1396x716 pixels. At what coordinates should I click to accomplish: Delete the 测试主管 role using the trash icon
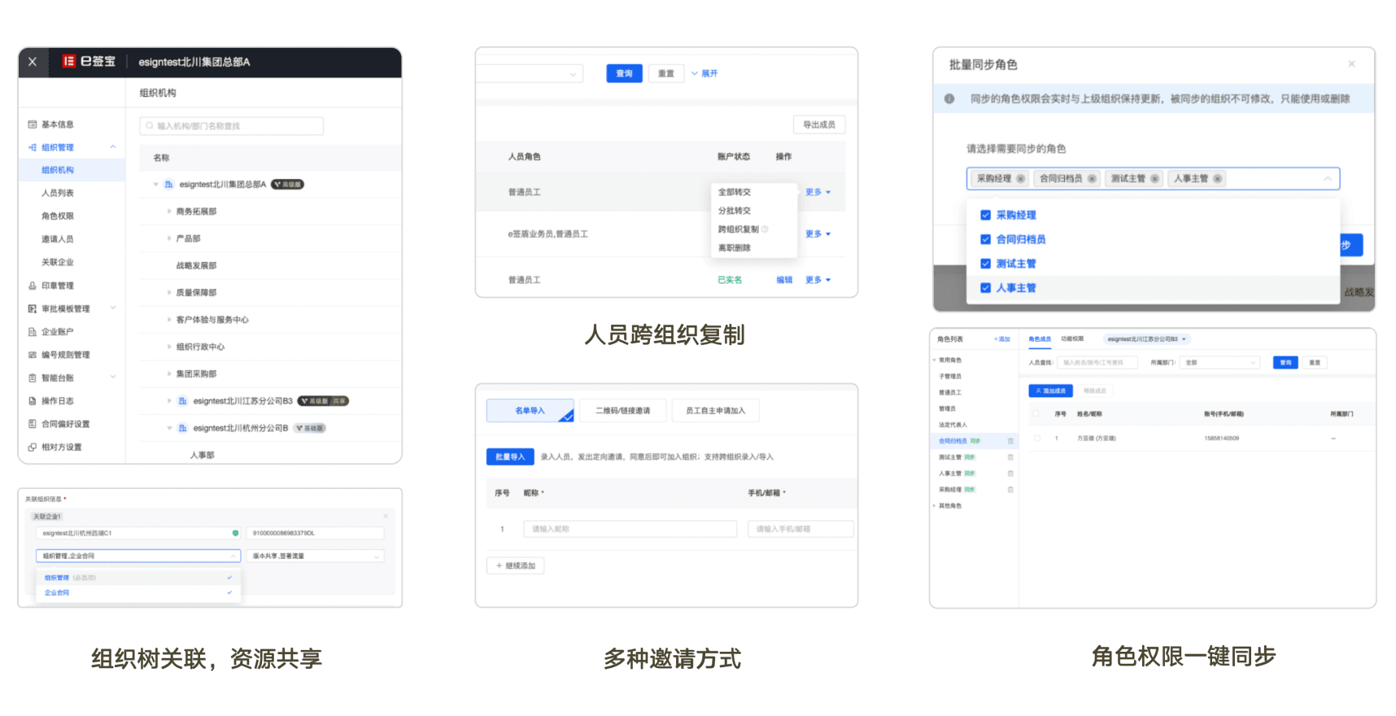[1010, 457]
